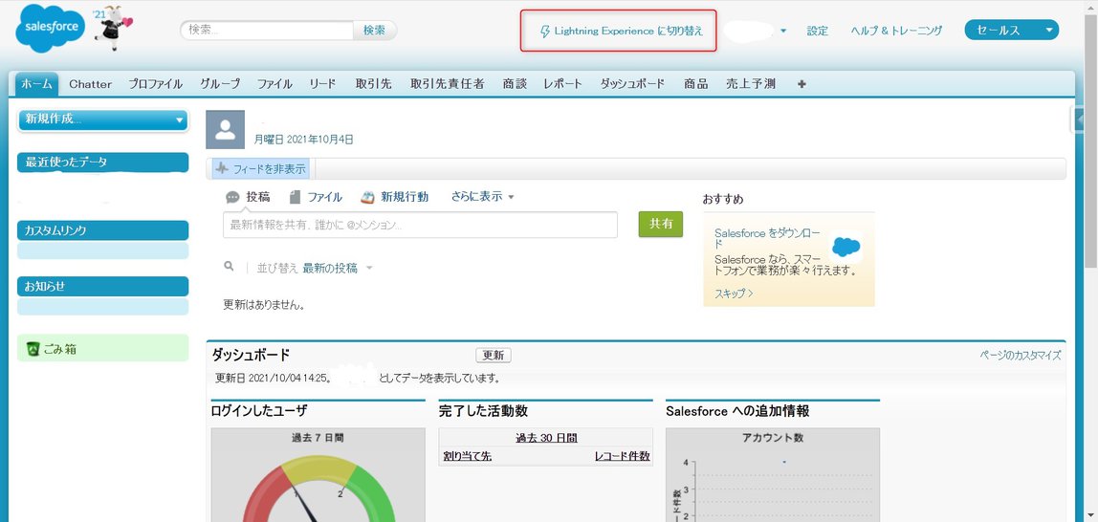Open the 売上予測 tab
Image resolution: width=1098 pixels, height=522 pixels.
click(x=751, y=84)
